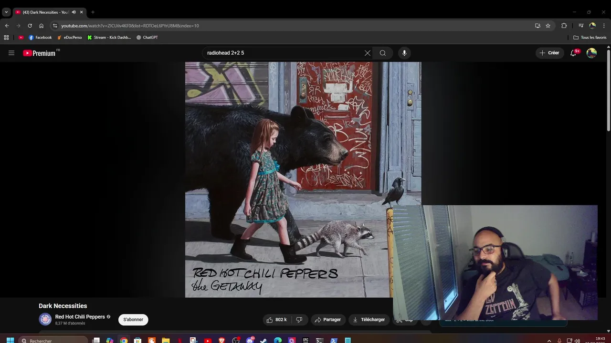Go to YouTube Premium home logo
The width and height of the screenshot is (611, 343).
pyautogui.click(x=39, y=53)
